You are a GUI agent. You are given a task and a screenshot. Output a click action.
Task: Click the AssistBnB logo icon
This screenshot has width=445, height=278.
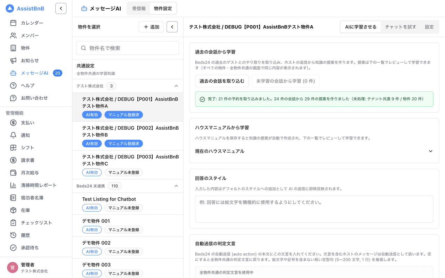point(10,8)
